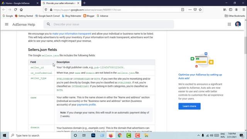Open a new browser tab
Viewport: 247px width, 139px height.
85,3
